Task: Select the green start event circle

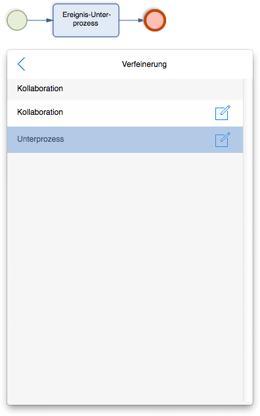Action: [x=17, y=20]
